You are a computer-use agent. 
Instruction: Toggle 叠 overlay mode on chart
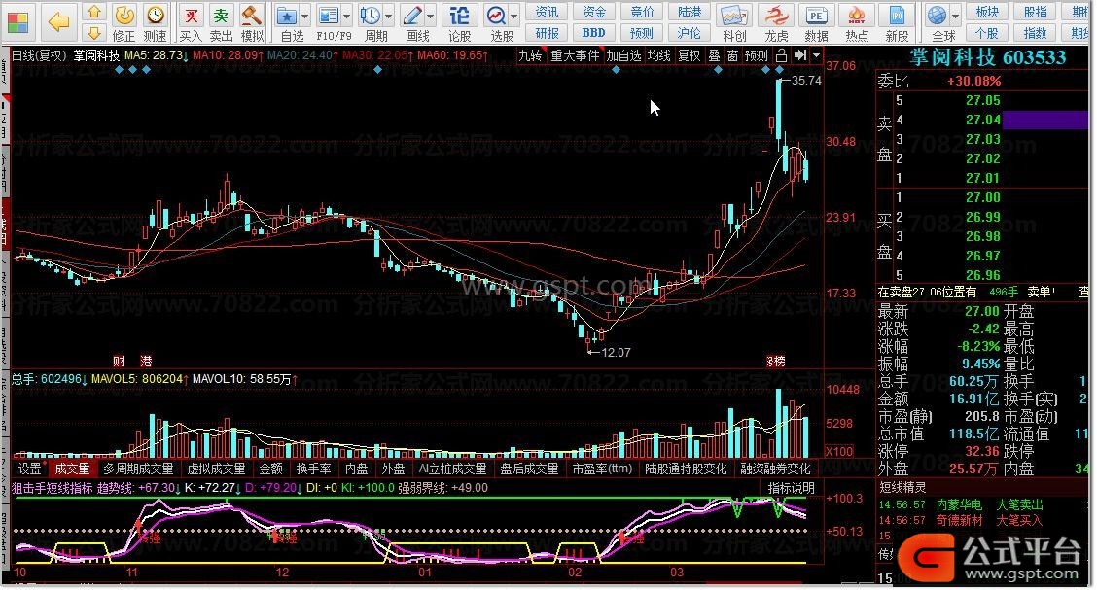pos(714,55)
